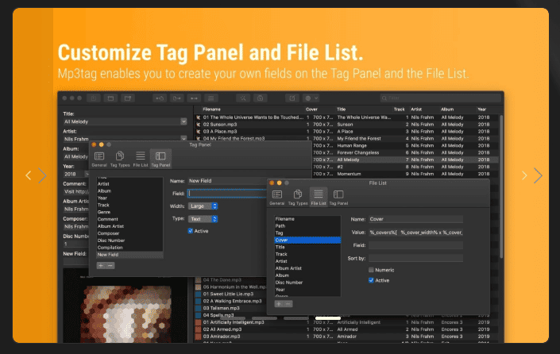Click the Name field containing Cover

tap(415, 219)
